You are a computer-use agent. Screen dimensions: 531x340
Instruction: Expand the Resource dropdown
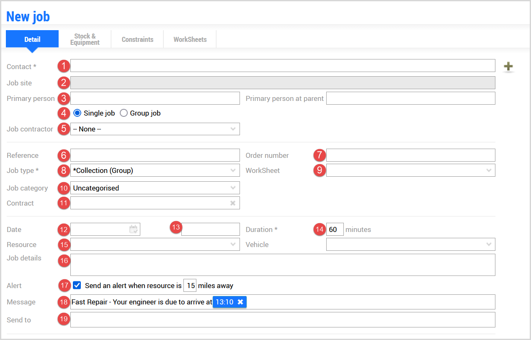(155, 245)
